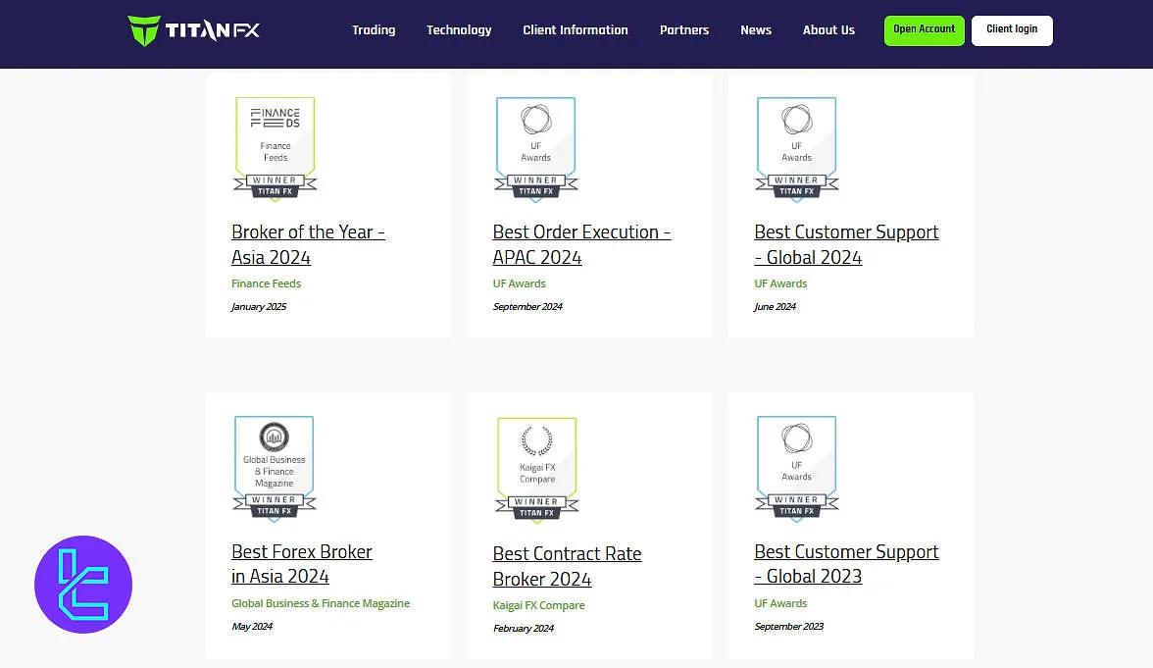
Task: Open Broker of the Year - Asia 2024 link
Action: tap(308, 244)
